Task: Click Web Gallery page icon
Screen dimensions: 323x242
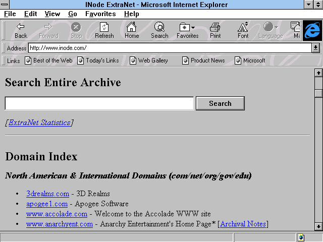Action: tap(133, 60)
